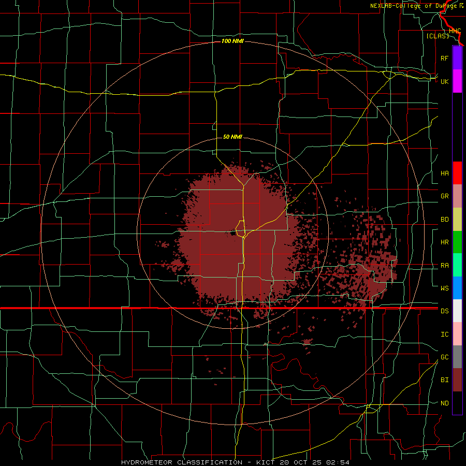Click the NEXLAB-College of DuPage text
The height and width of the screenshot is (466, 466).
[414, 6]
